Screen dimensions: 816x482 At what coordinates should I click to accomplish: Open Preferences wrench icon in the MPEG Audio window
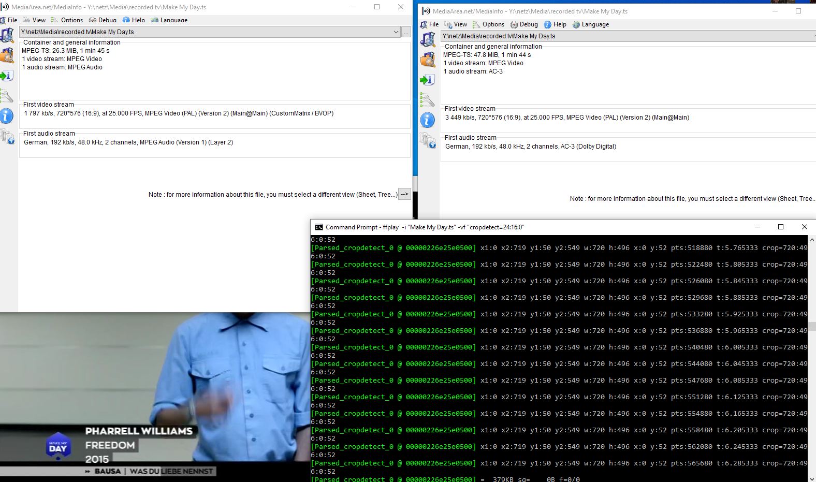tap(7, 96)
